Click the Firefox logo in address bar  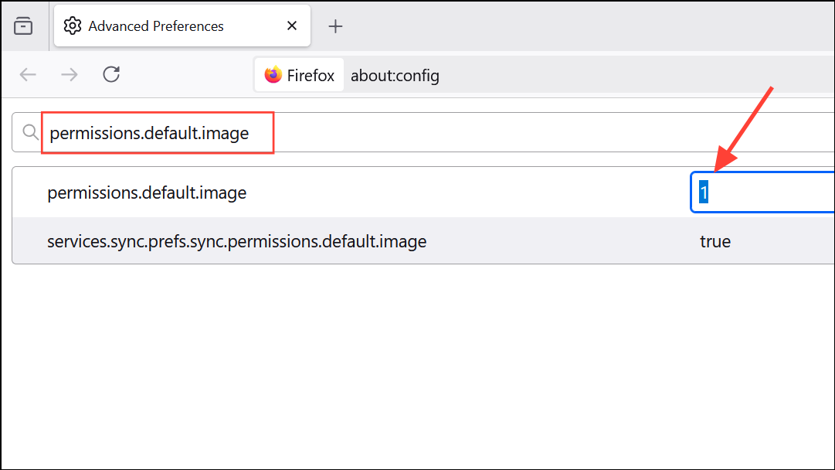click(x=273, y=75)
